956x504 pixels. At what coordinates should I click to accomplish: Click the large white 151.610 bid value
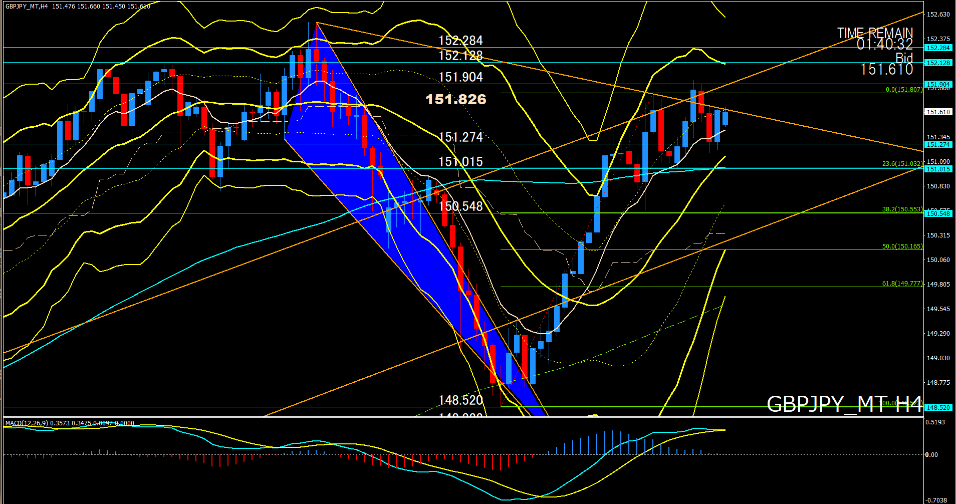point(886,70)
